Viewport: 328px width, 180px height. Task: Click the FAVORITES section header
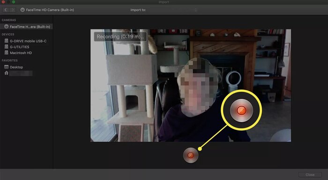click(x=10, y=60)
